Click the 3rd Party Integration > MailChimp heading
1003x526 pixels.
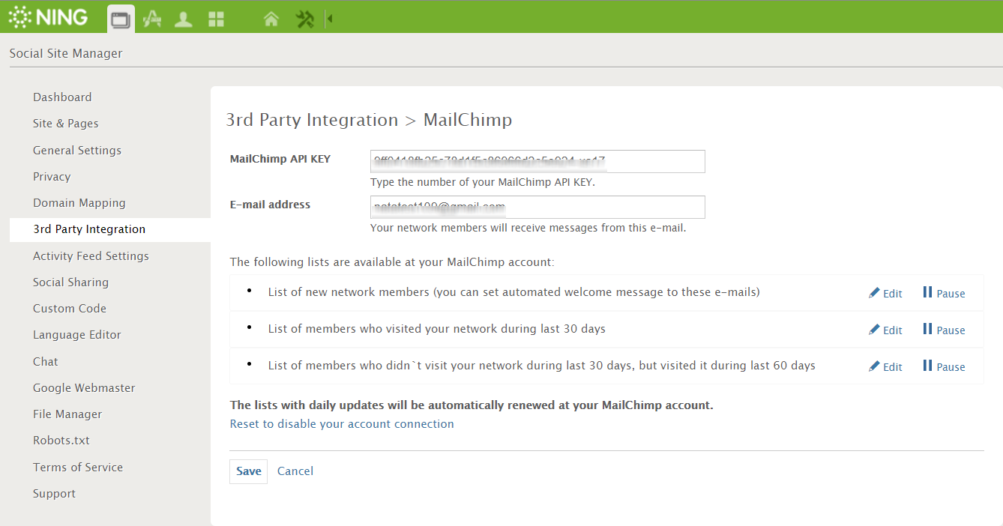[369, 120]
